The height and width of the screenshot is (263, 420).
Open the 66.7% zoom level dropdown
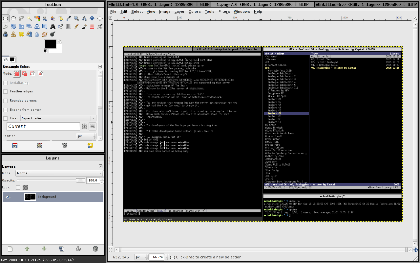[167, 257]
